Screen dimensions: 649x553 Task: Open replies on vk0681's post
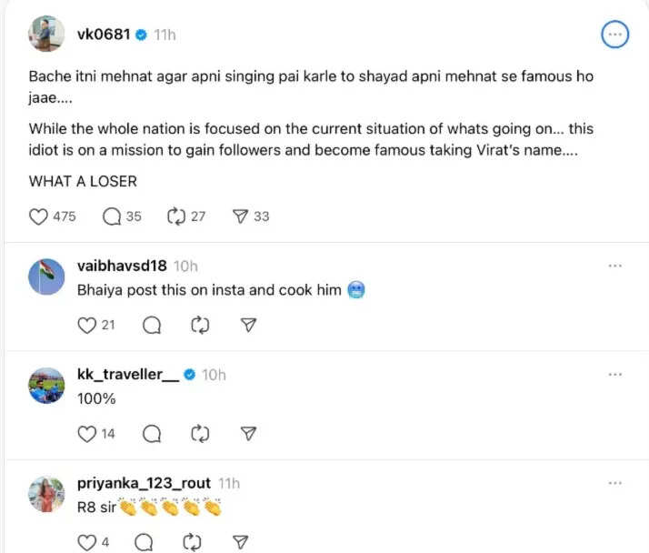(112, 216)
